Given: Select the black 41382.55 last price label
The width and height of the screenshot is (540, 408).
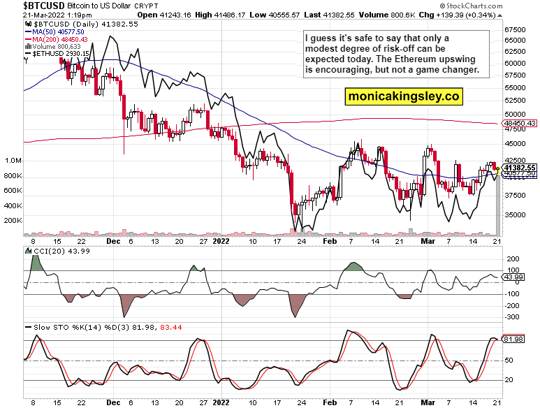Looking at the screenshot, I should pyautogui.click(x=520, y=168).
